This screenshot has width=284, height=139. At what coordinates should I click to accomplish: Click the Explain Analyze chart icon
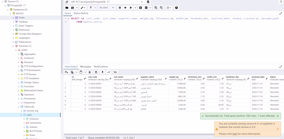pos(146,7)
